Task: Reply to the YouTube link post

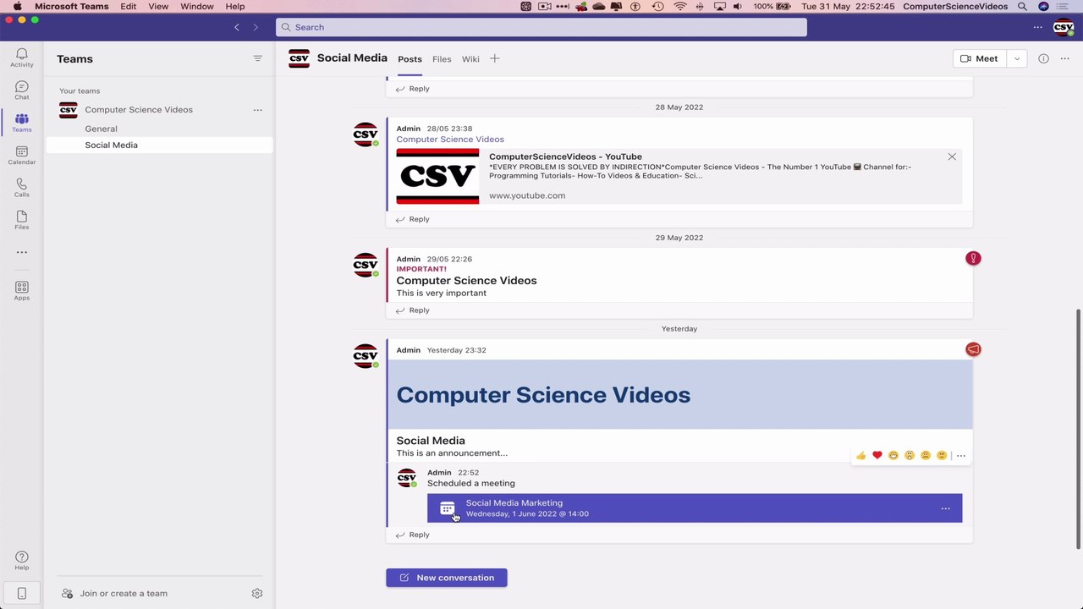Action: click(412, 219)
